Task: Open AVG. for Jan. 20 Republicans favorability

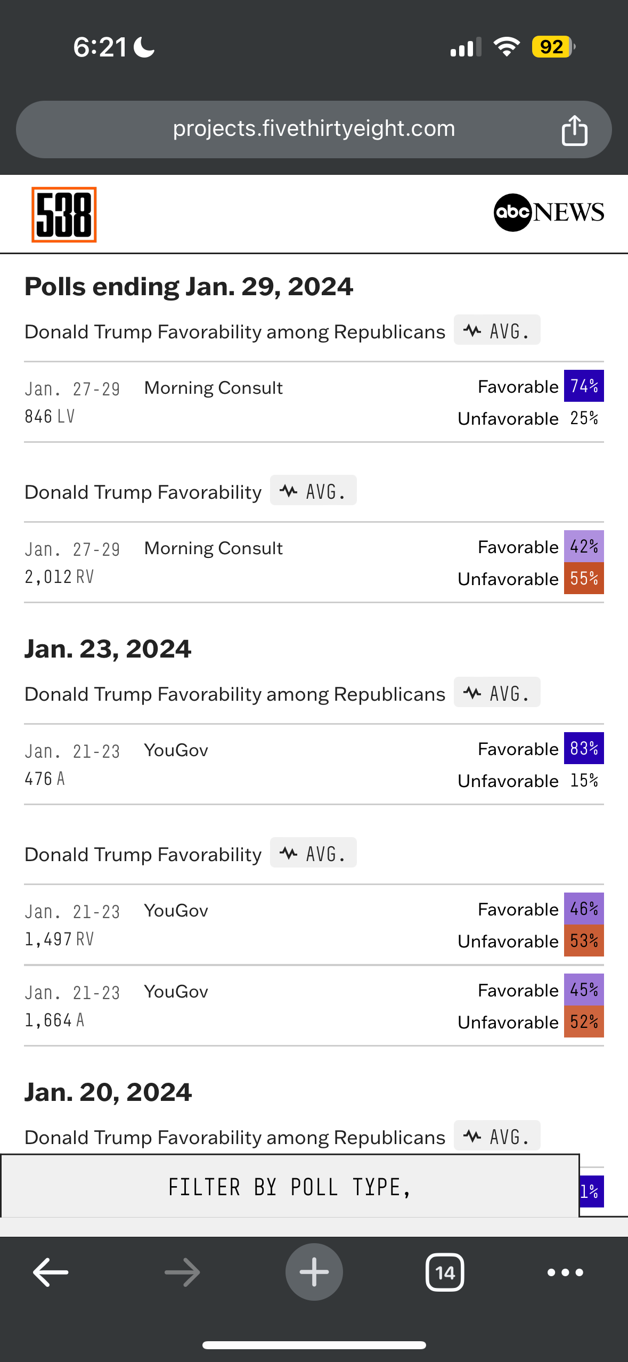Action: (497, 1136)
